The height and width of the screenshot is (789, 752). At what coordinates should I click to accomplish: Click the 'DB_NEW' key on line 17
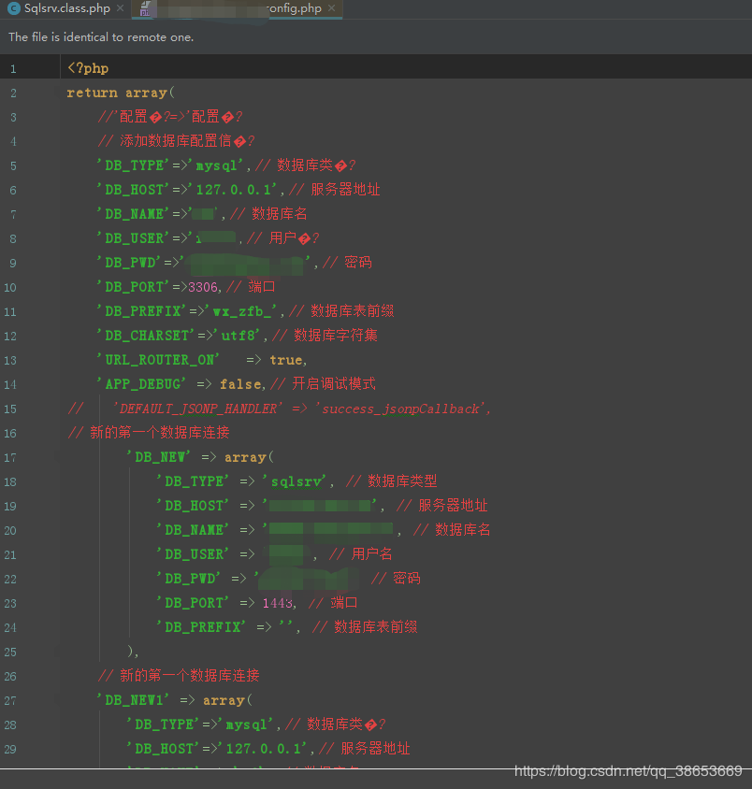pyautogui.click(x=158, y=457)
